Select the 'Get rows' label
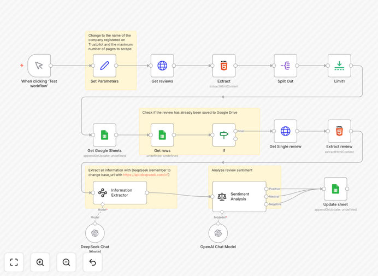Image resolution: width=378 pixels, height=276 pixels. tap(162, 150)
